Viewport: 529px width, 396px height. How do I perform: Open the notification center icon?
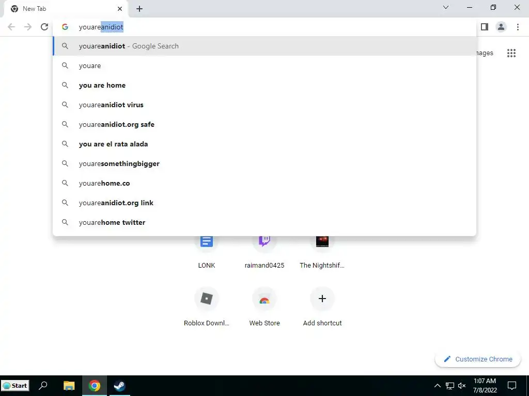[x=512, y=386]
